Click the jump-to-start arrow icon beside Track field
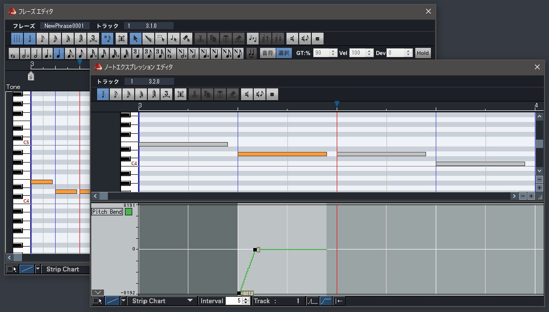The width and height of the screenshot is (549, 312). 339,301
